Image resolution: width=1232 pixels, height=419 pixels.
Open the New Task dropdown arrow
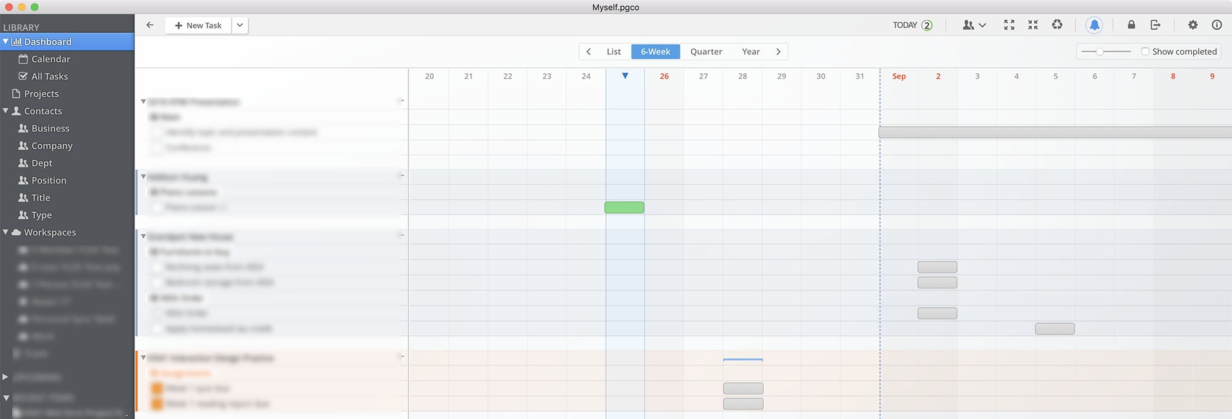[240, 25]
